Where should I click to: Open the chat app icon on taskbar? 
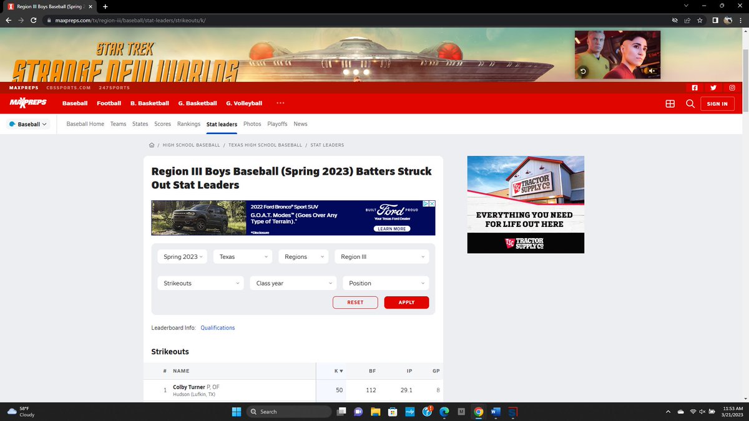358,412
